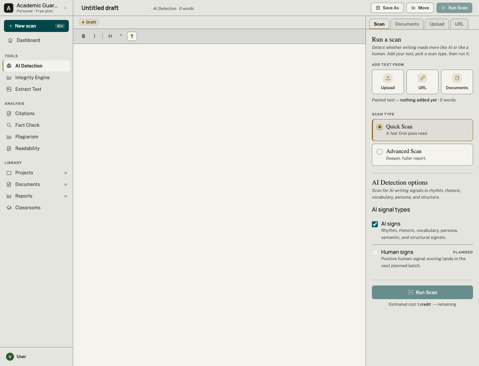Click the large Run Scan button
Screen dimensions: 479x366
click(422, 292)
